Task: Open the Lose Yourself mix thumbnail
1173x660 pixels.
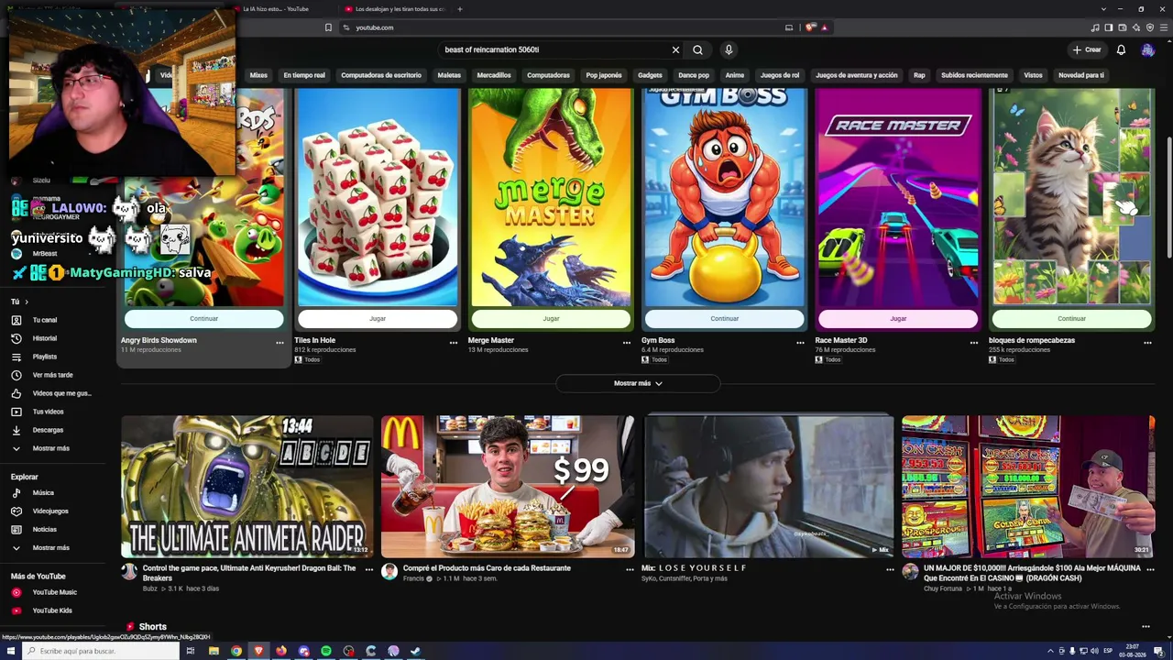Action: click(768, 487)
